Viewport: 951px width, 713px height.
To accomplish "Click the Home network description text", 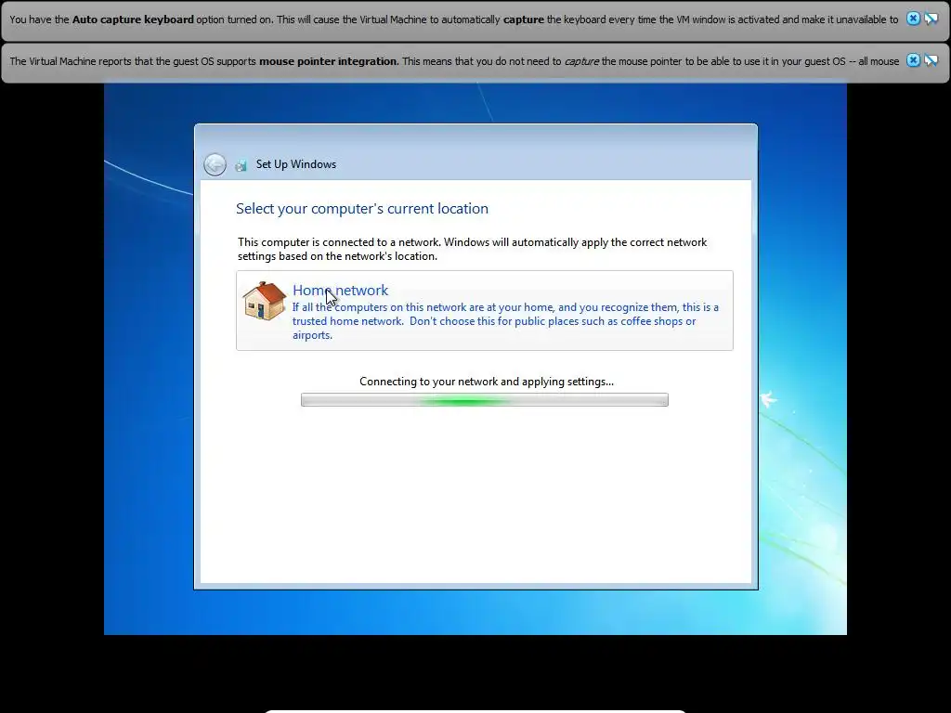I will tap(505, 321).
